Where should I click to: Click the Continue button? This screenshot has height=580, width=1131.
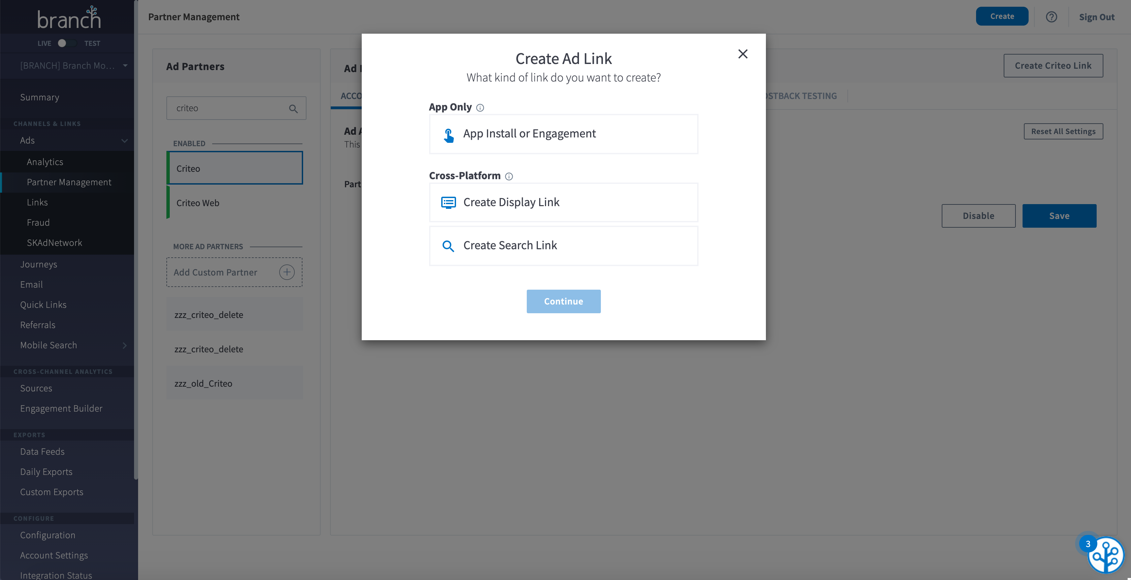563,301
